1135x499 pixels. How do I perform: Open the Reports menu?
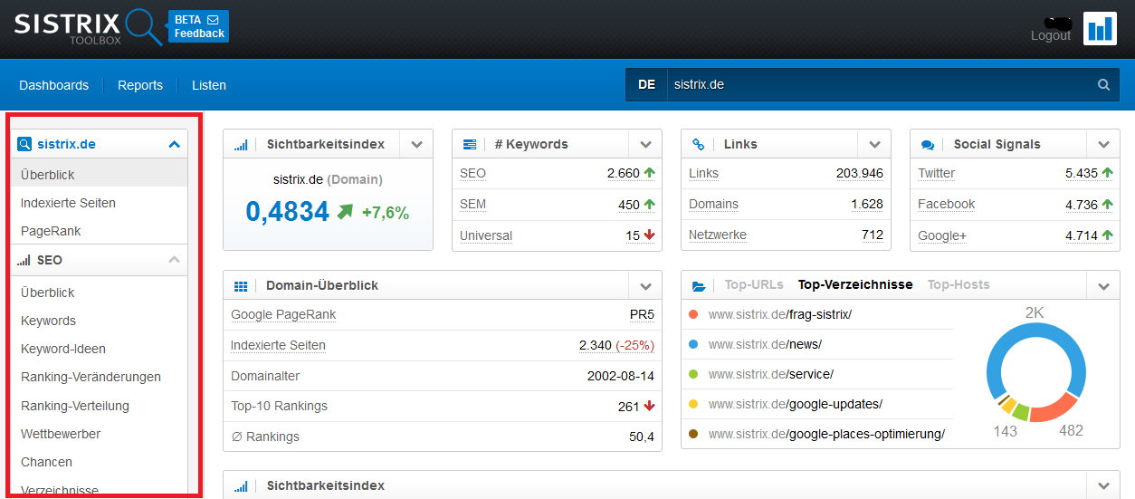[140, 85]
